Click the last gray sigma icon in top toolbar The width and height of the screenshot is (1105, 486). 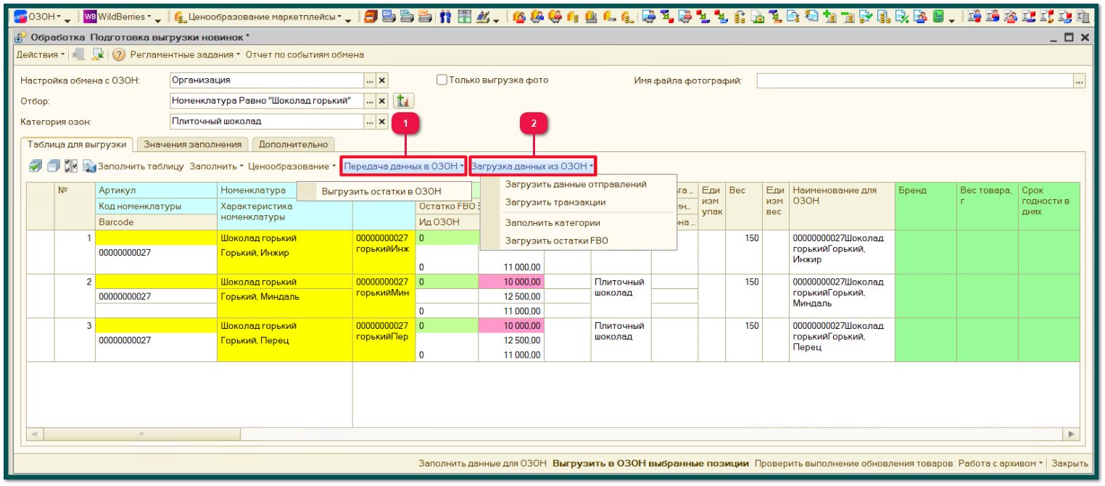pyautogui.click(x=1083, y=17)
